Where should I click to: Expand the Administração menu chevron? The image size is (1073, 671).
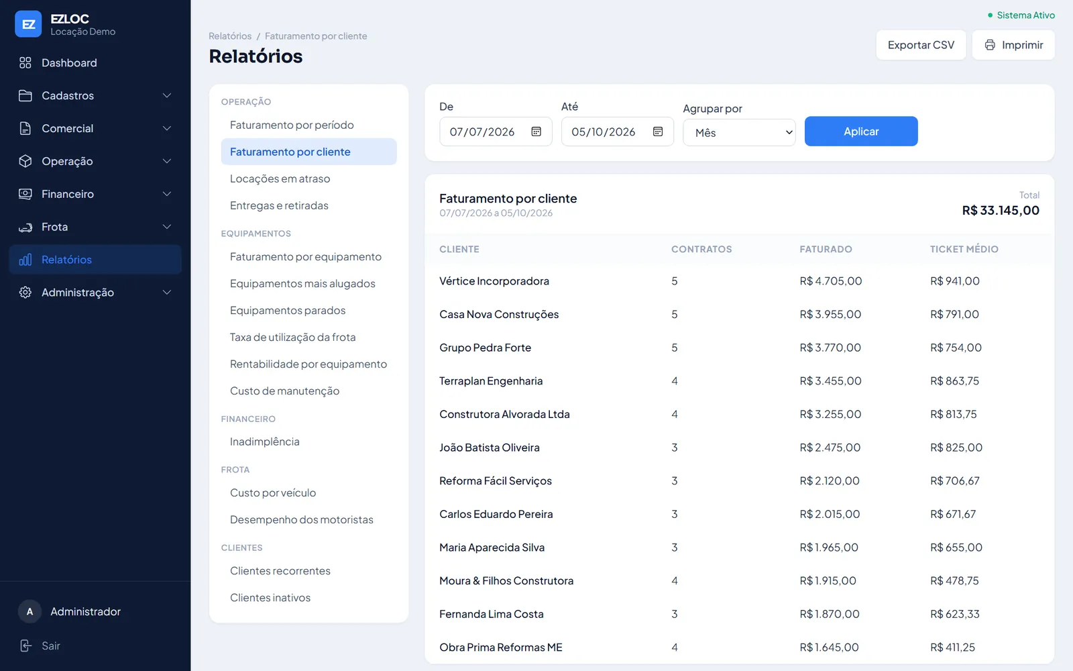[x=167, y=293]
